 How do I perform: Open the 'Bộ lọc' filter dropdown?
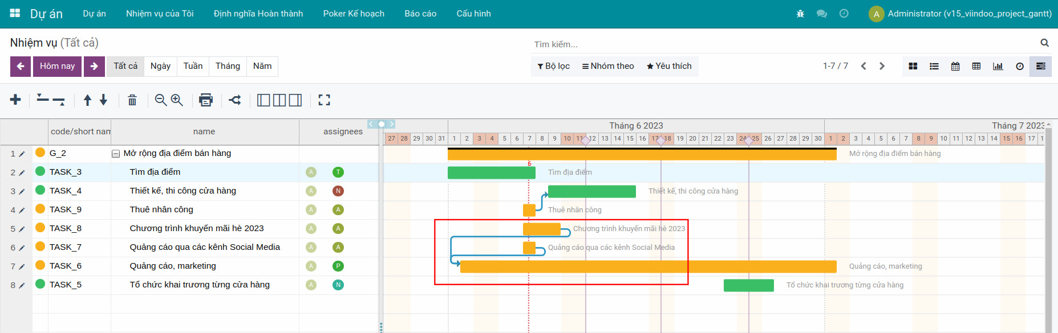click(553, 67)
